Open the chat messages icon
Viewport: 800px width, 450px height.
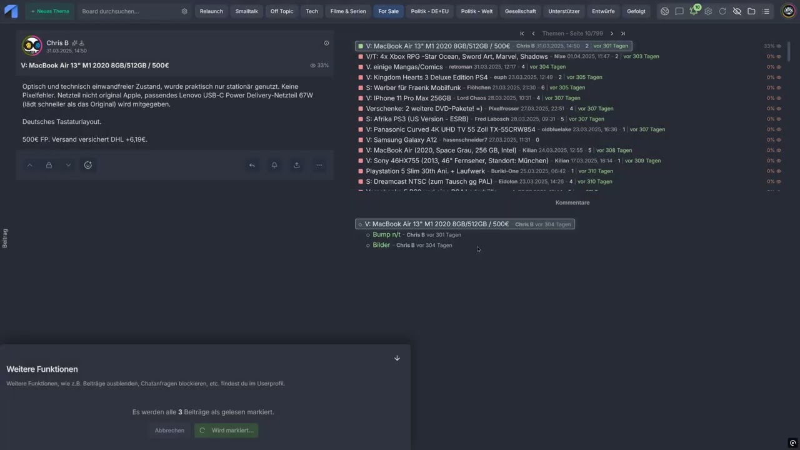[x=679, y=11]
